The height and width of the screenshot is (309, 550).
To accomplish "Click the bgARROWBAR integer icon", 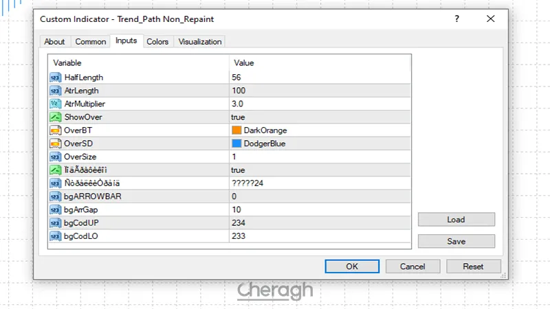I will coord(56,196).
